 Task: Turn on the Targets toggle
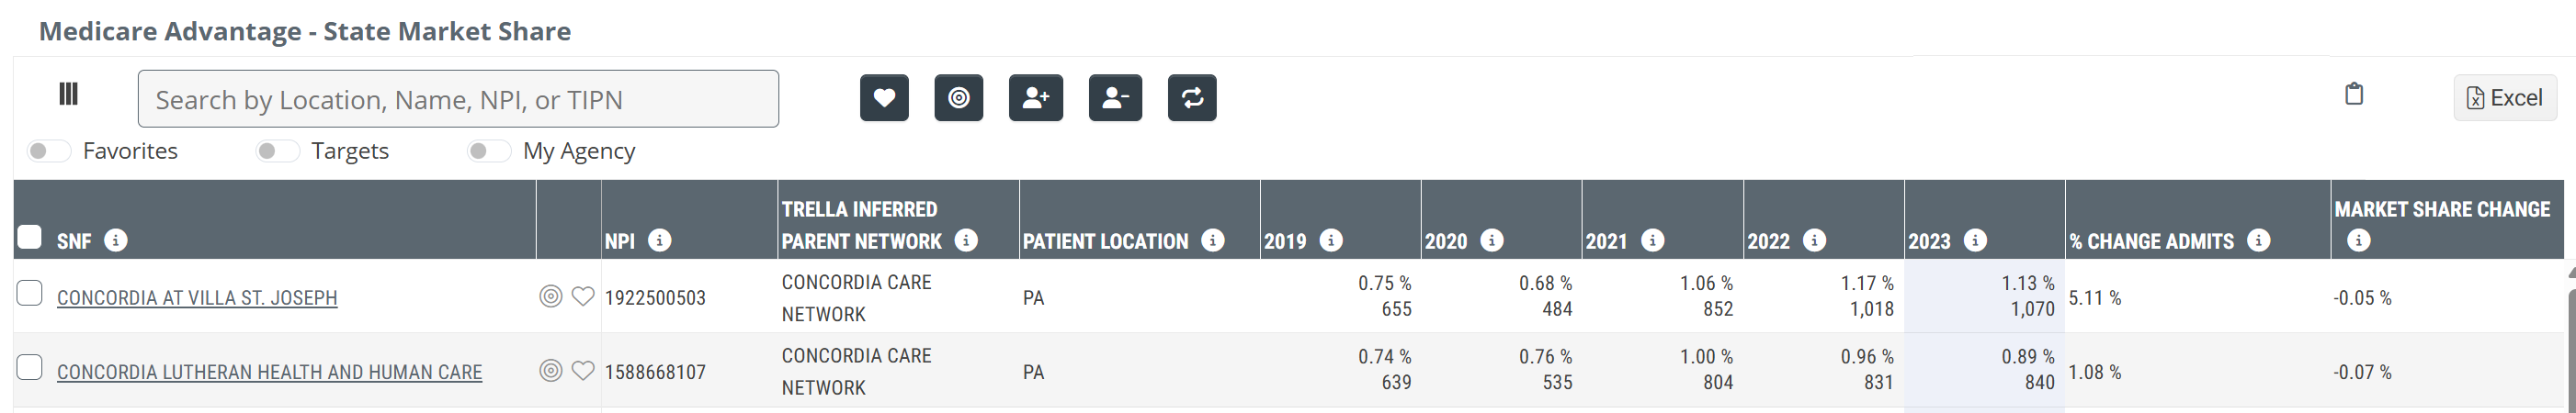(x=277, y=151)
